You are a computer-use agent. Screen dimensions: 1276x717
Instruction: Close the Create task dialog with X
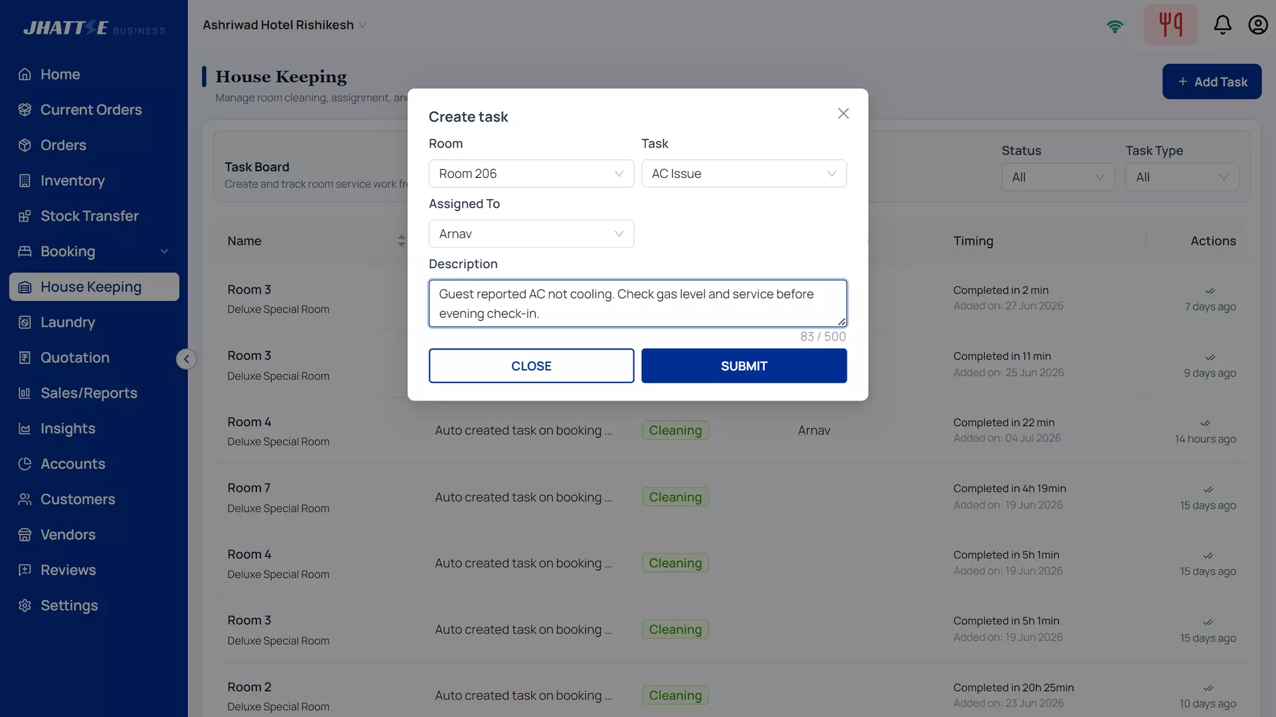point(843,114)
